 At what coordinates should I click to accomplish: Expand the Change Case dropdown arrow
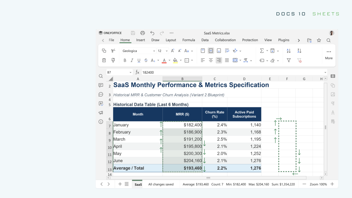tap(192, 51)
